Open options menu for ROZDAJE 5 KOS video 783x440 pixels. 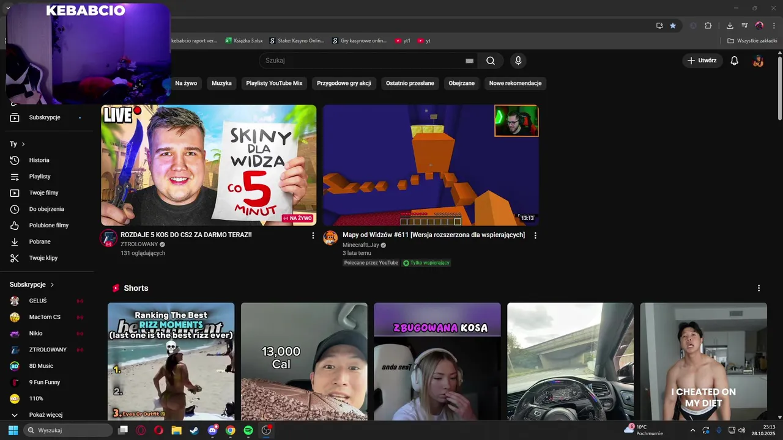[x=313, y=235]
